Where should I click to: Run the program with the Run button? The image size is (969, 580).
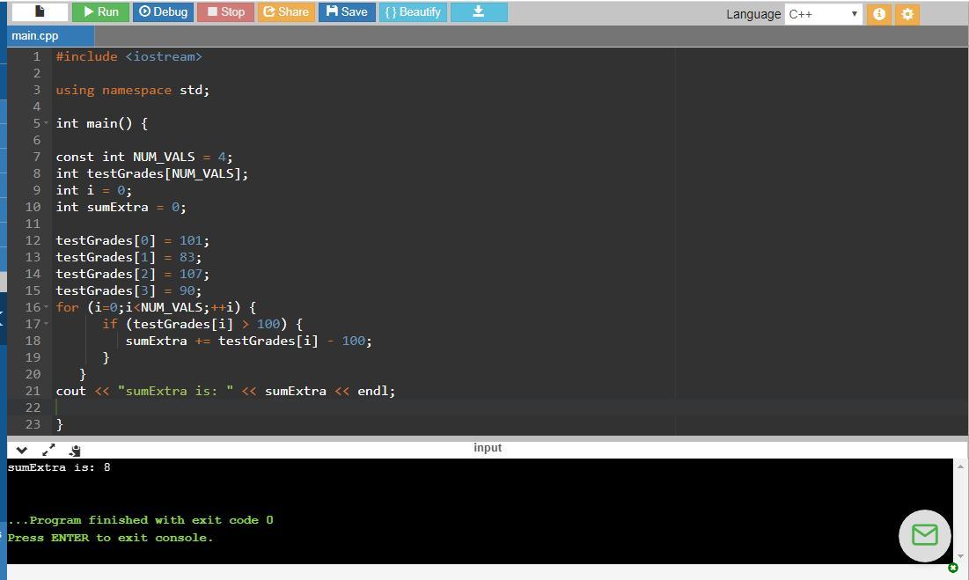(99, 12)
